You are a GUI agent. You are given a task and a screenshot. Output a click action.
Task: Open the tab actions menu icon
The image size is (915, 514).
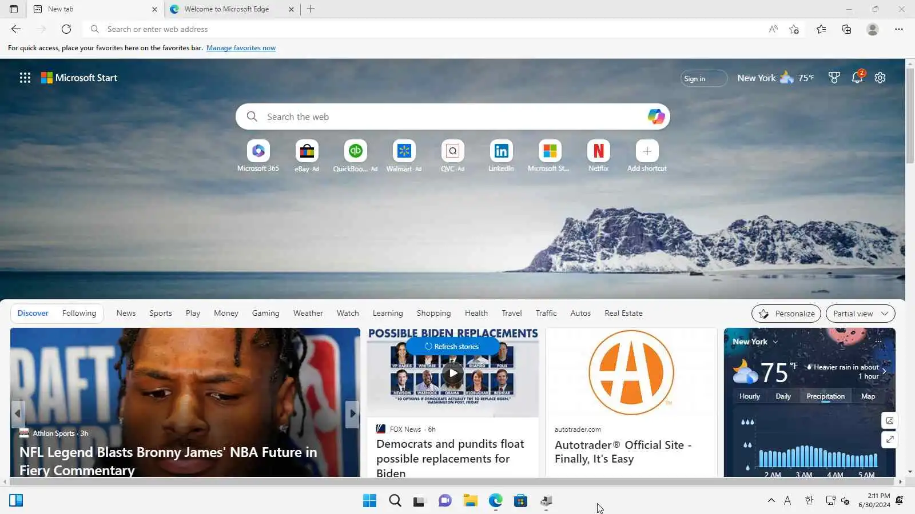(14, 9)
